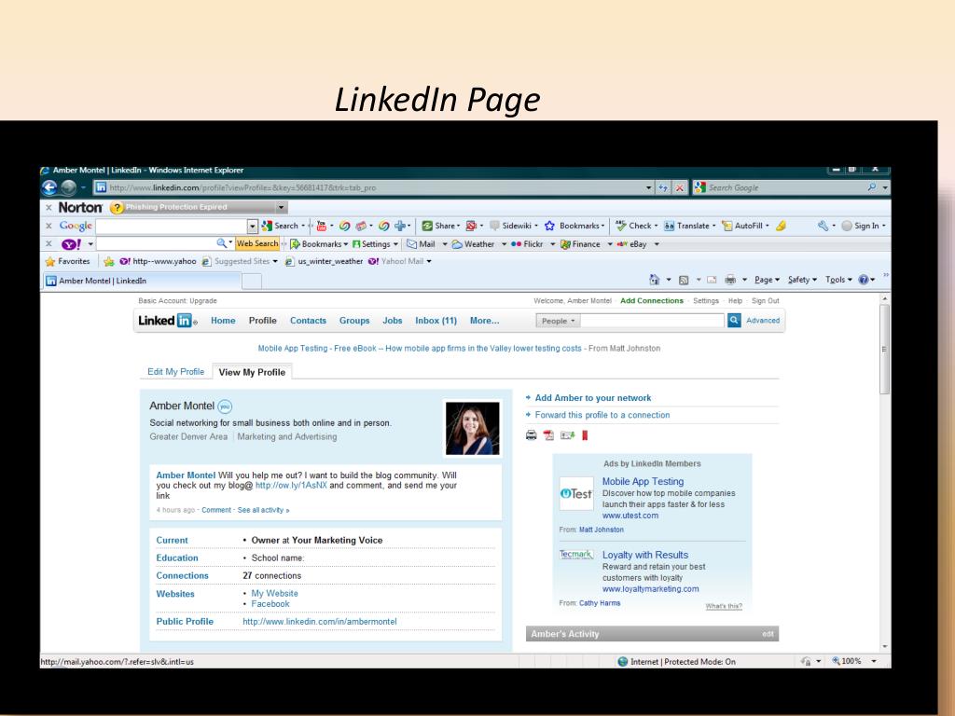Click the Sidewiki button in Google toolbar
Viewport: 955px width, 716px height.
tap(514, 226)
